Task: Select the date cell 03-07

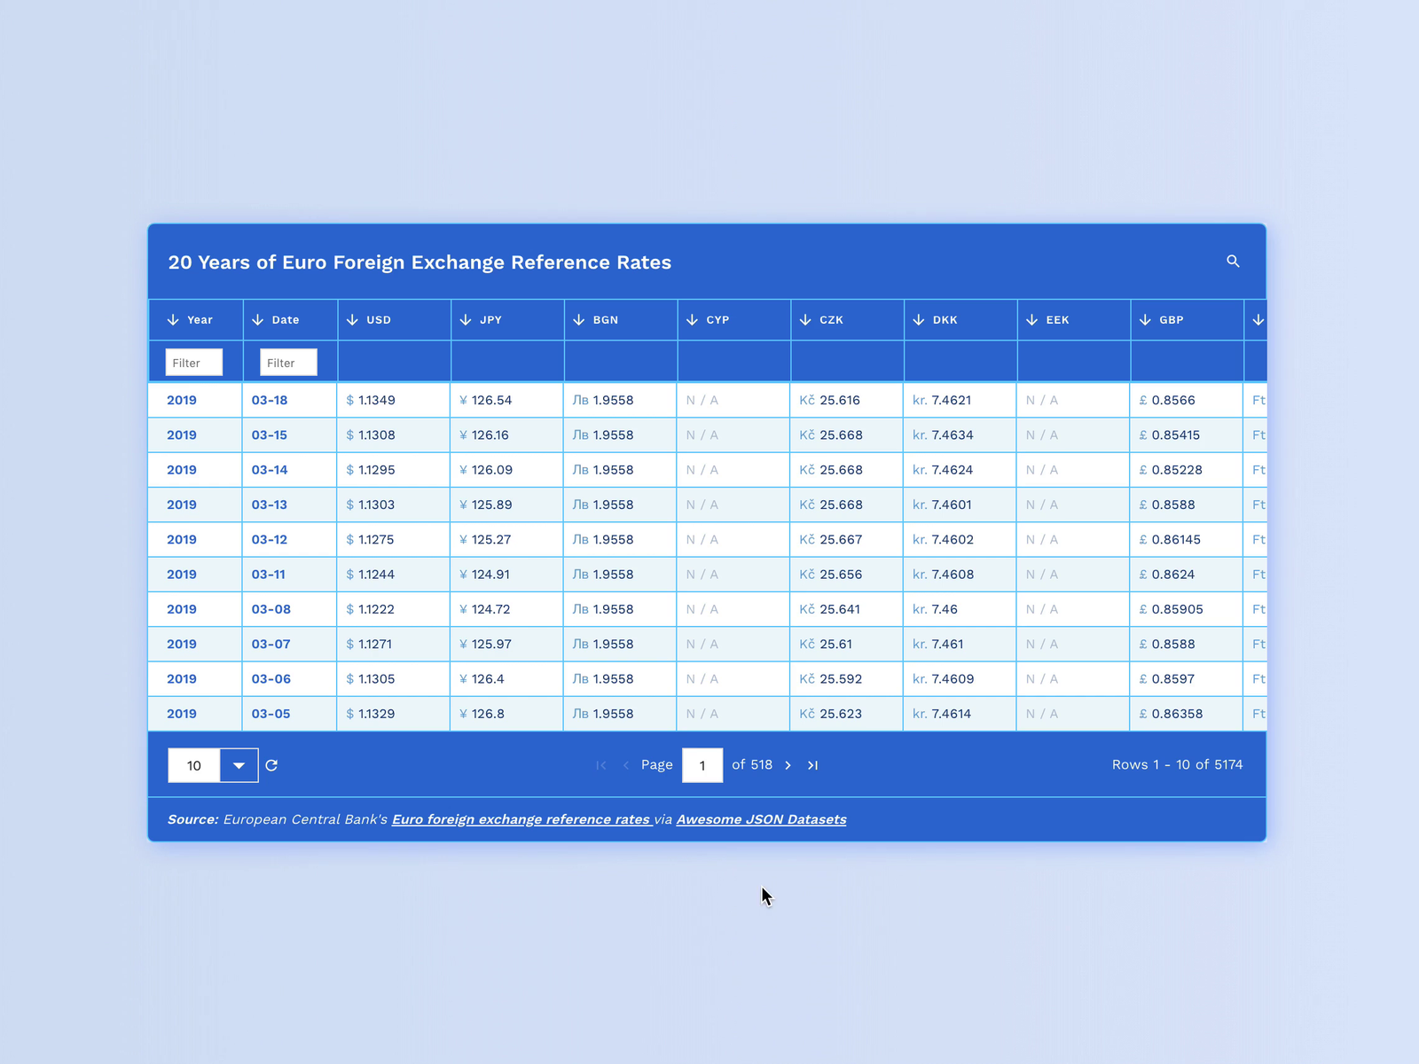Action: 270,644
